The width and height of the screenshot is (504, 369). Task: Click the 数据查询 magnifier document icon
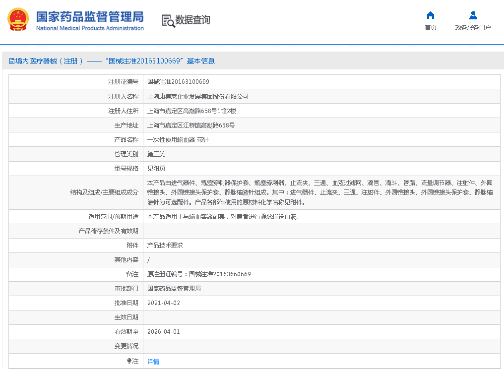(x=168, y=20)
